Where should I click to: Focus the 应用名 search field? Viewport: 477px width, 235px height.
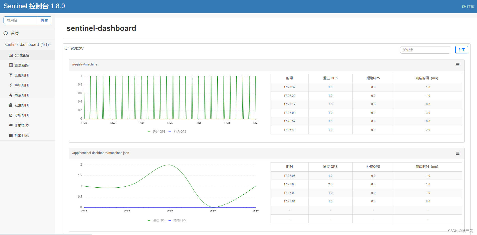[21, 20]
